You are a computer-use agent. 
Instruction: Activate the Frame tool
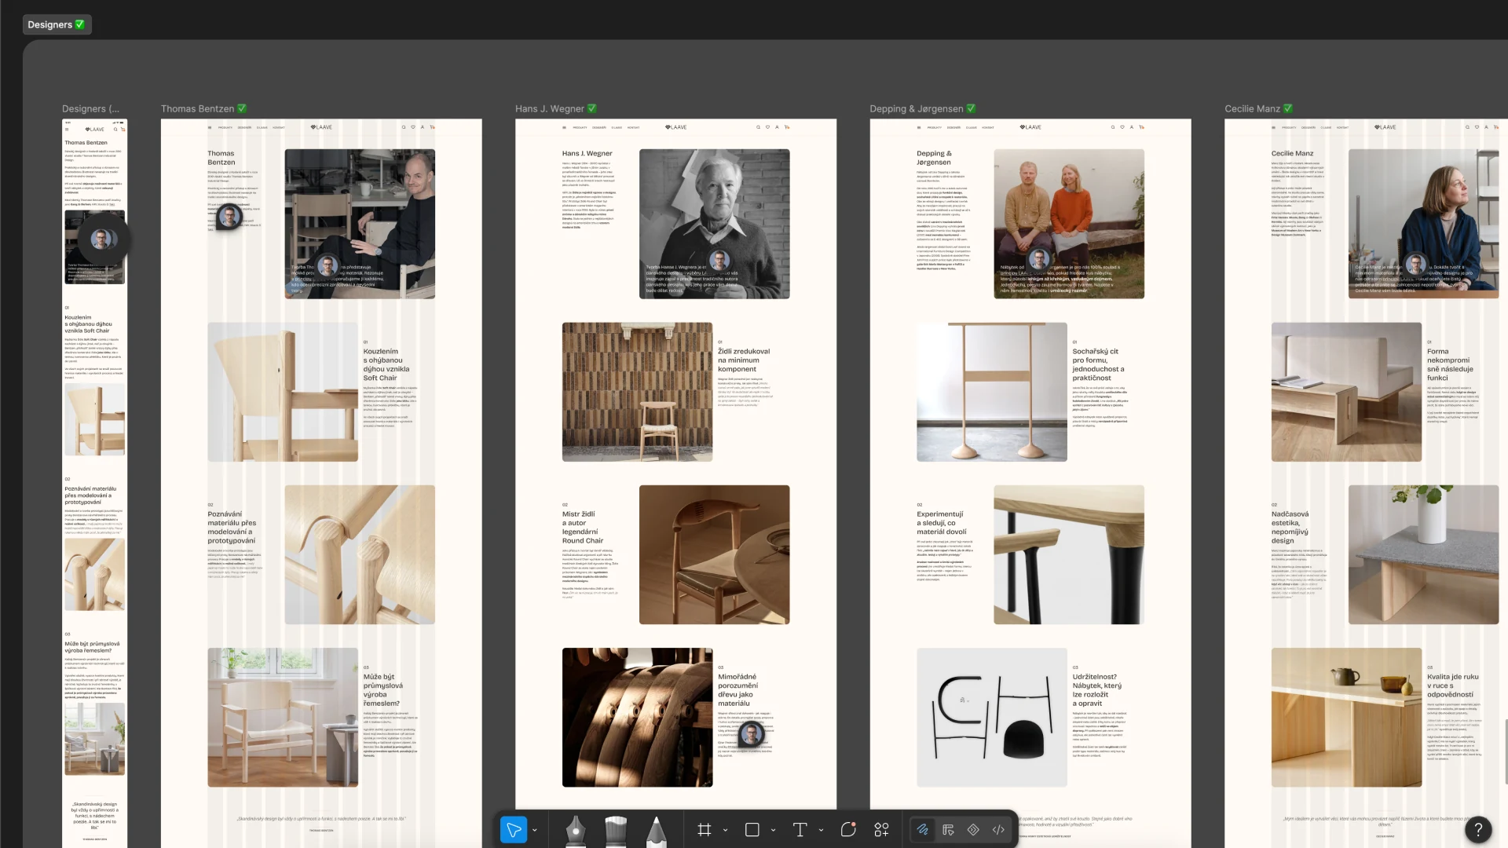click(x=705, y=830)
